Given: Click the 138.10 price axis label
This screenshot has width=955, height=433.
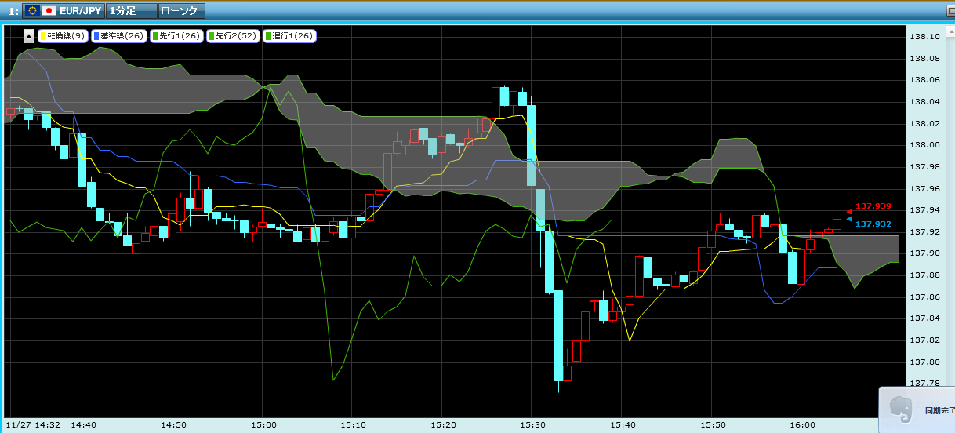Looking at the screenshot, I should tap(924, 36).
